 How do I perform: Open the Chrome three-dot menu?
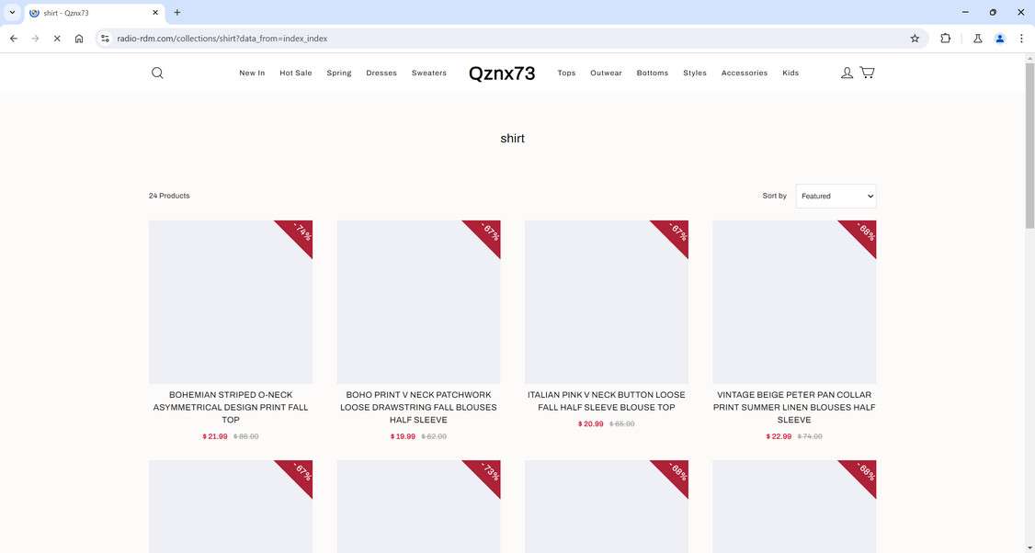point(1021,39)
